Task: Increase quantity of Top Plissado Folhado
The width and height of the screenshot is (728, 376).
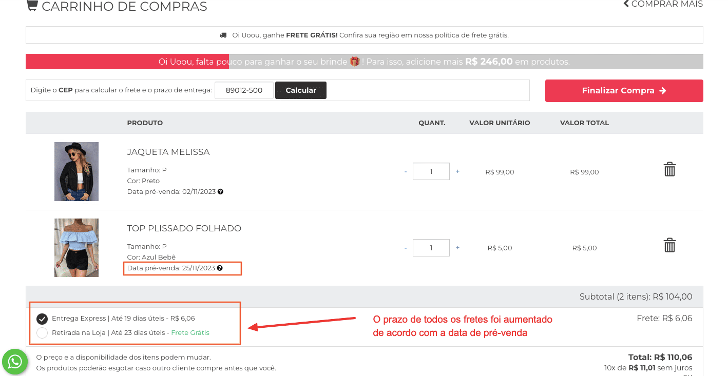Action: (x=457, y=248)
